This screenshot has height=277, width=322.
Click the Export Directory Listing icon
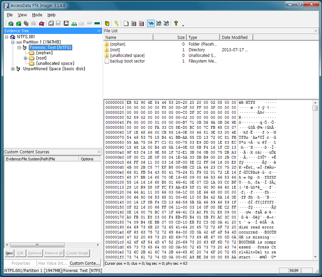(x=141, y=24)
